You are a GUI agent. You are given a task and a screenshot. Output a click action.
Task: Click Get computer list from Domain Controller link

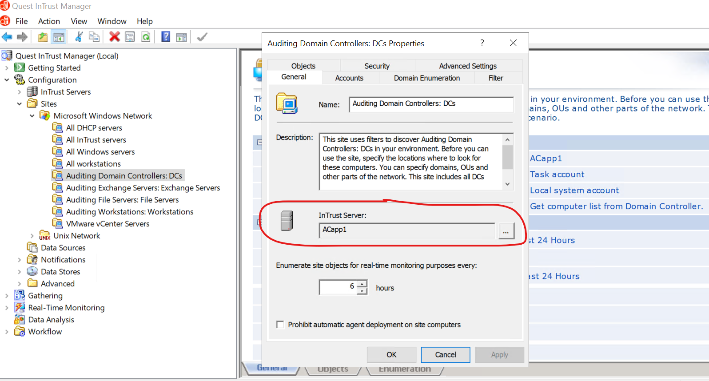pos(617,206)
